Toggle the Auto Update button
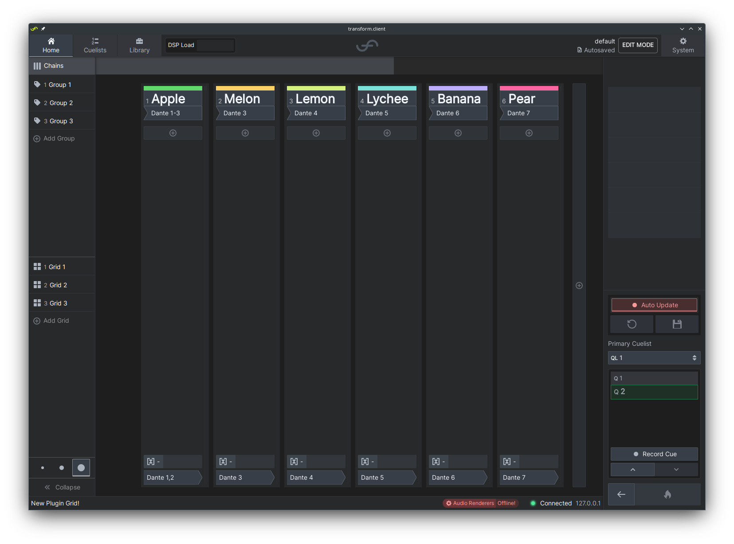This screenshot has width=734, height=544. [654, 305]
